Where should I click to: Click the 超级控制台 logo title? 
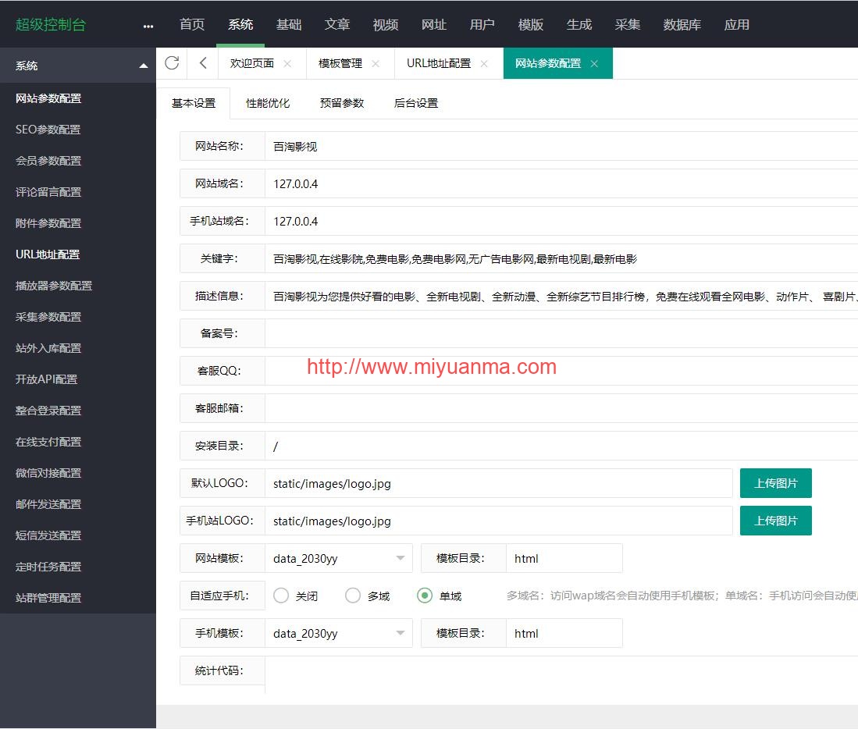pyautogui.click(x=51, y=25)
